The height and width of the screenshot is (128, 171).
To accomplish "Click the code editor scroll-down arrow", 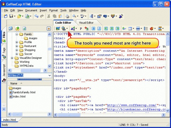I will coord(168,111).
